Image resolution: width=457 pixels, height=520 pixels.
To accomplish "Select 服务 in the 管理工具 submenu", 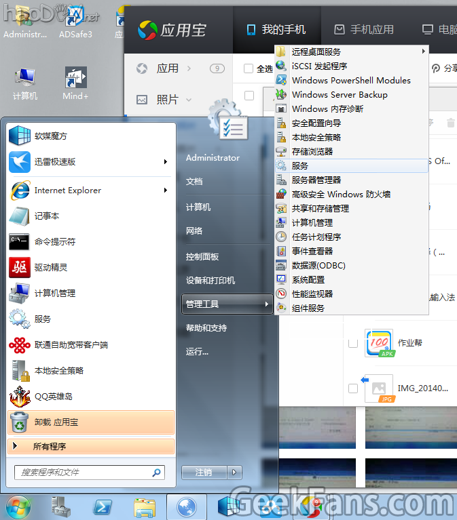I will tap(299, 165).
